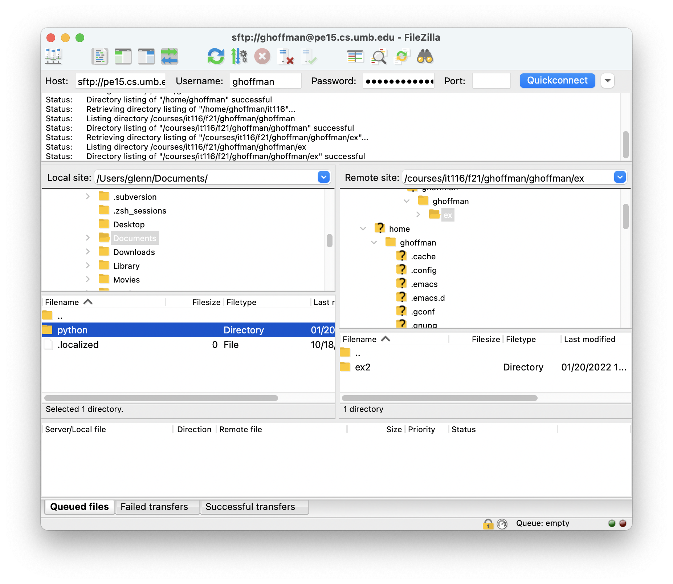
Task: Open recursive file search binoculars icon
Action: (425, 57)
